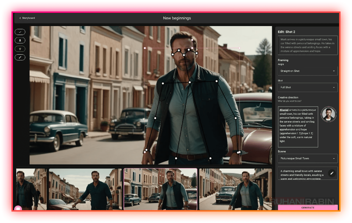Select the thumbnail with man in open jacket and green car

[236, 189]
